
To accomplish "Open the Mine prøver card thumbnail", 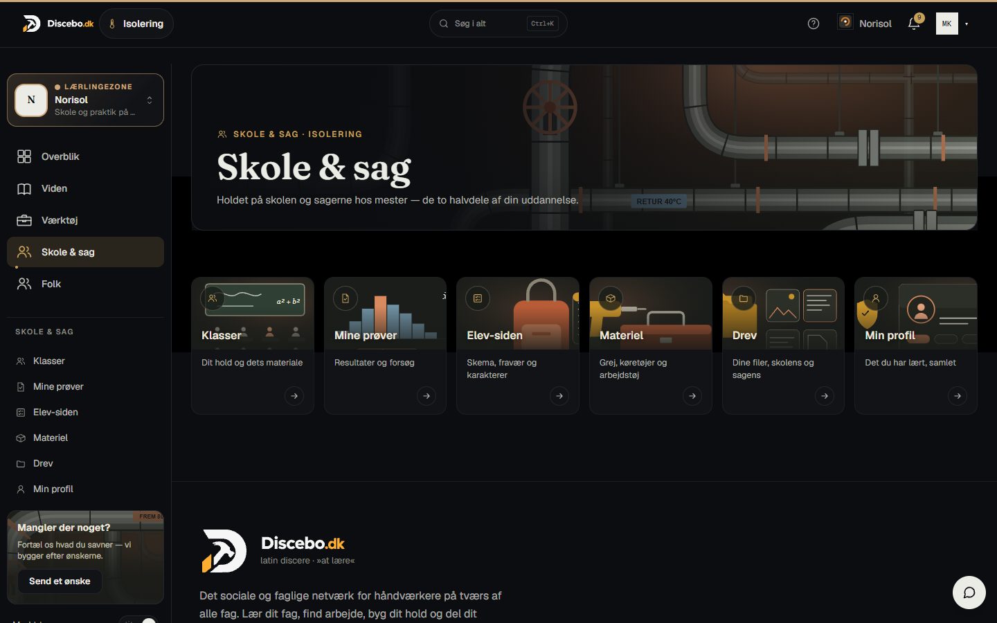I will 385,314.
